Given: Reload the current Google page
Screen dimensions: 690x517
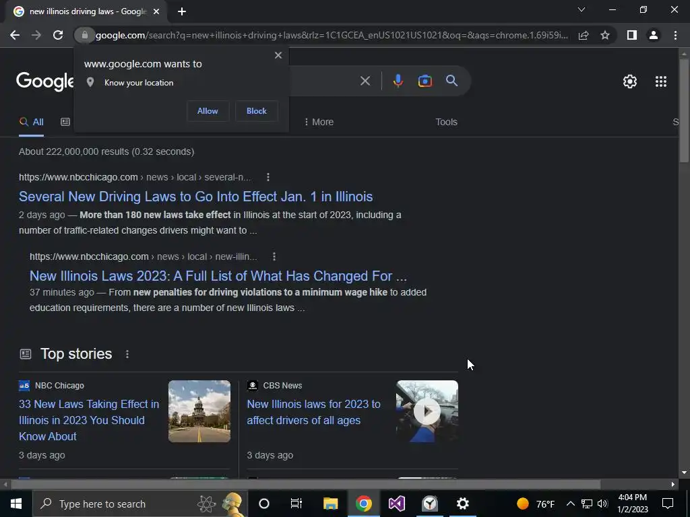Looking at the screenshot, I should click(58, 35).
